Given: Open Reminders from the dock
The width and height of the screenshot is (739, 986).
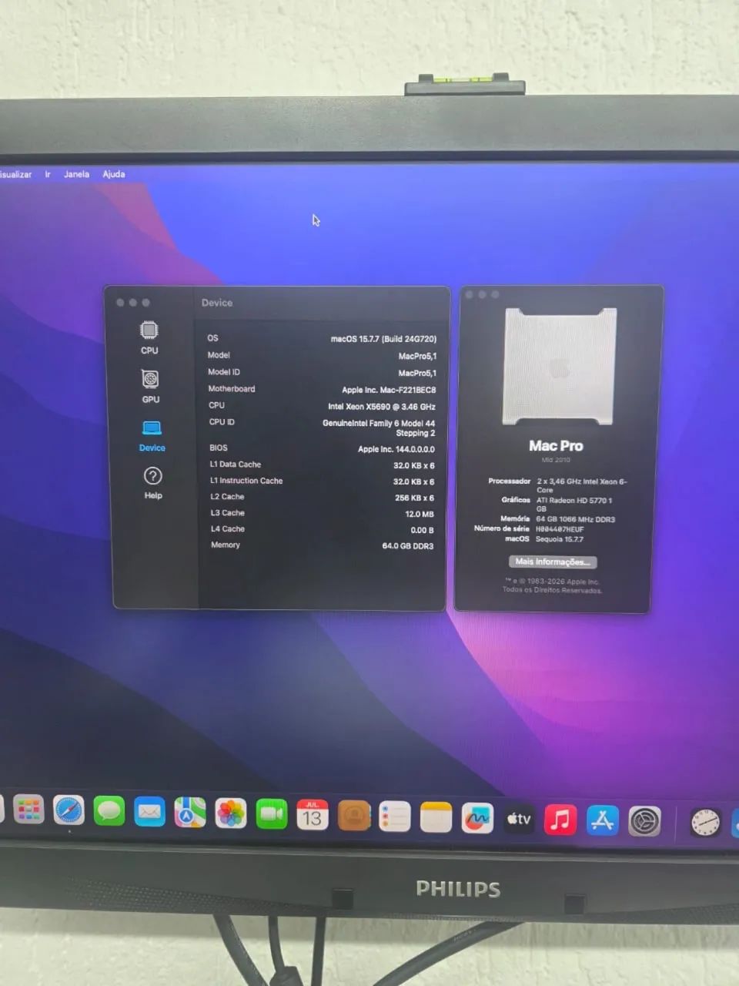Looking at the screenshot, I should 395,817.
